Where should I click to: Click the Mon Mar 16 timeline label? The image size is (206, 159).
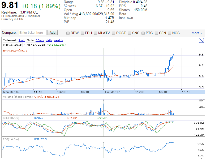tap(11, 92)
